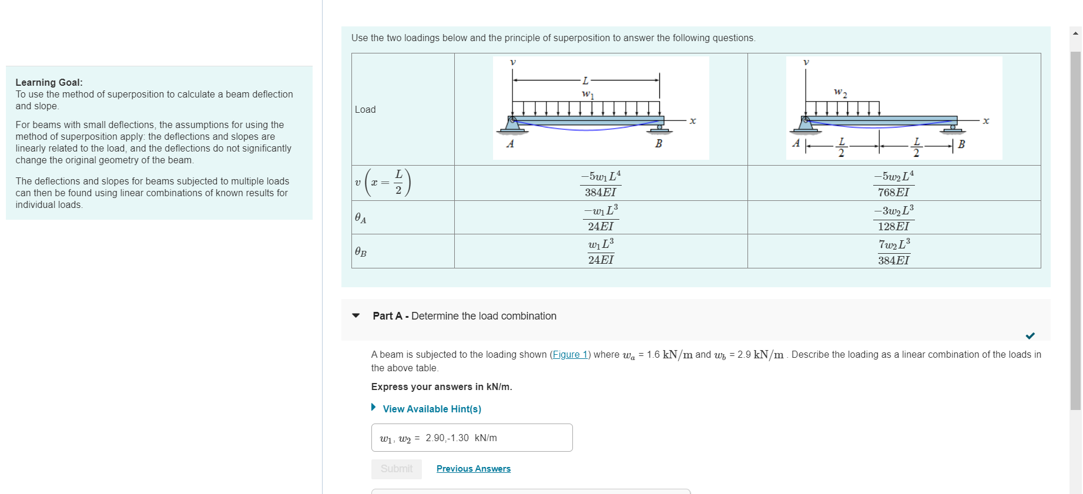The image size is (1083, 494).
Task: Click the Load table header cell
Action: click(x=364, y=109)
